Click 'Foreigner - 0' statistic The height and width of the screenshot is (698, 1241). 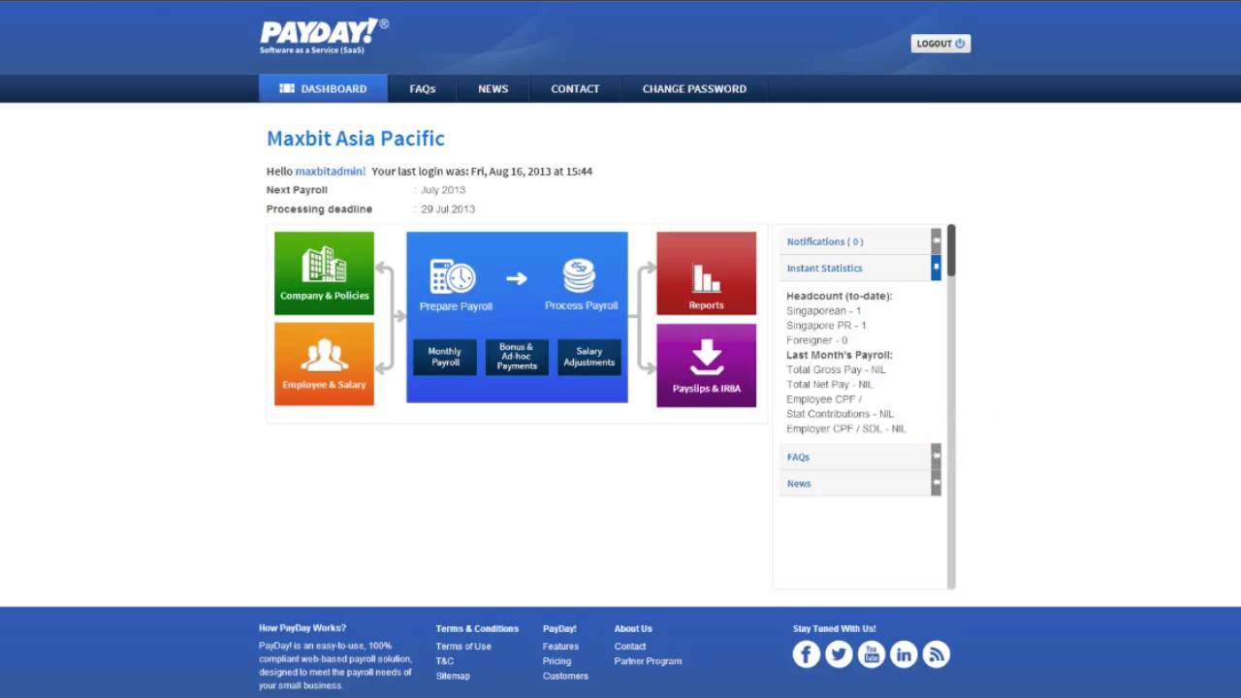(816, 340)
